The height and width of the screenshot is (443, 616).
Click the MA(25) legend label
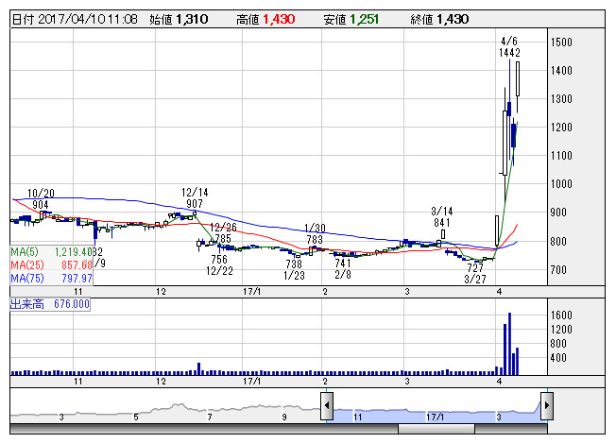(x=27, y=265)
